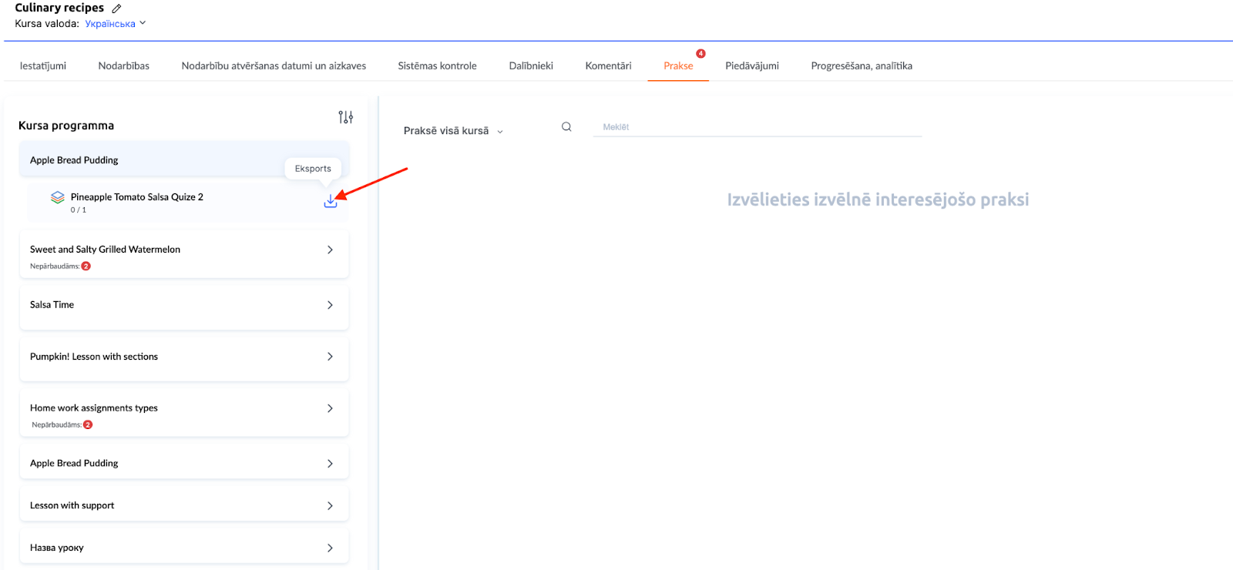Open the course language dropdown Українська
This screenshot has width=1233, height=570.
tap(115, 24)
